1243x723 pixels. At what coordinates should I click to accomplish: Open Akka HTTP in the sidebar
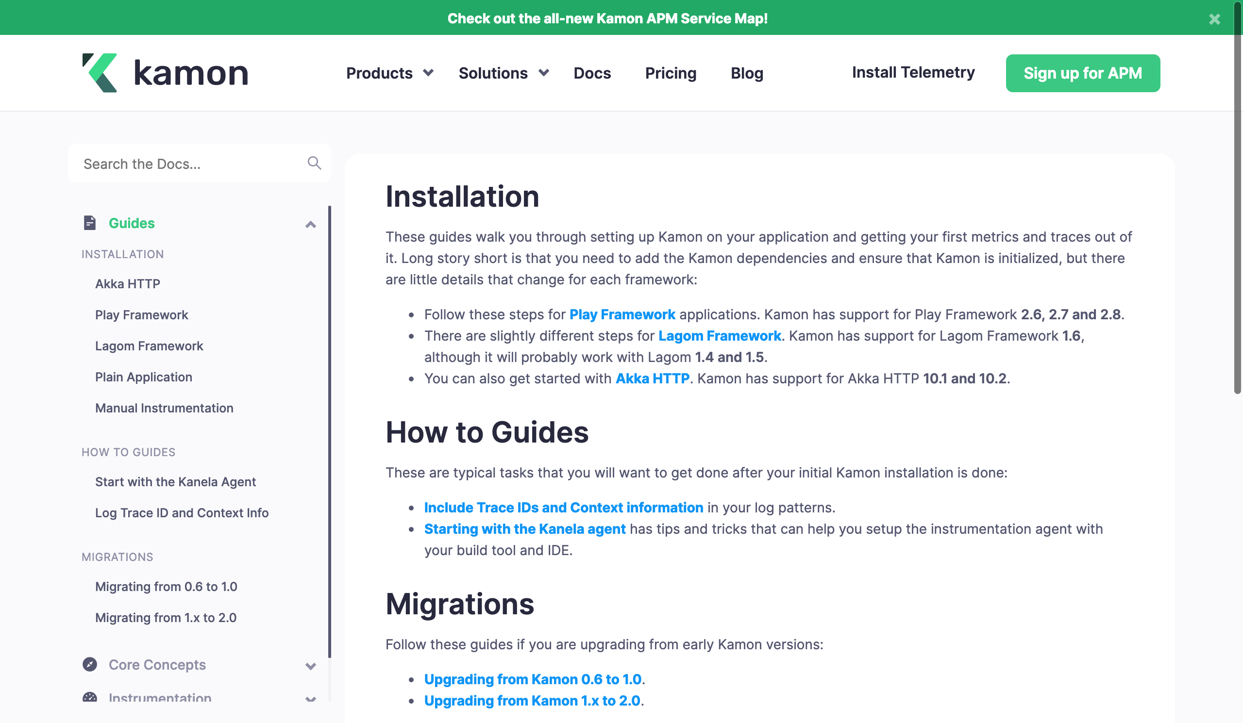pyautogui.click(x=128, y=283)
